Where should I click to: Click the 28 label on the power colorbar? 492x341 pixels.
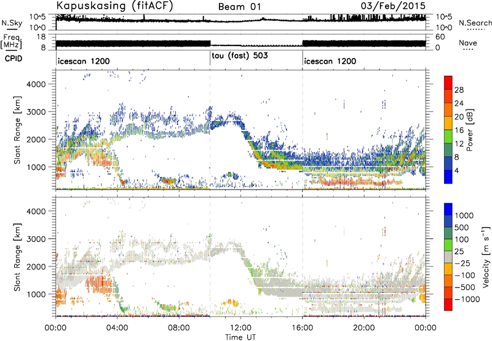point(459,90)
